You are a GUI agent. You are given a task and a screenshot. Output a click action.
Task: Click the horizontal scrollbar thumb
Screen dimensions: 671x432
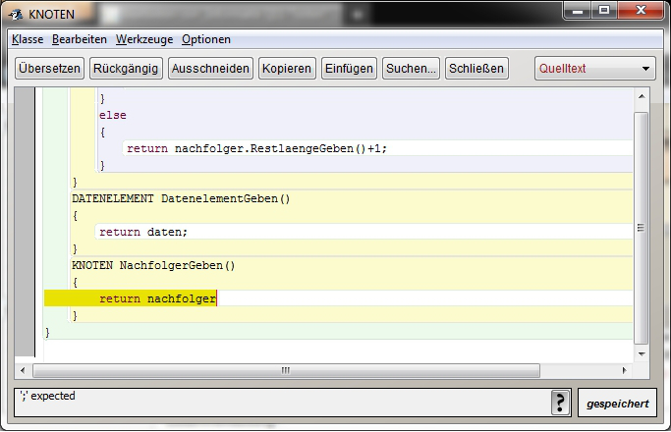(x=286, y=371)
